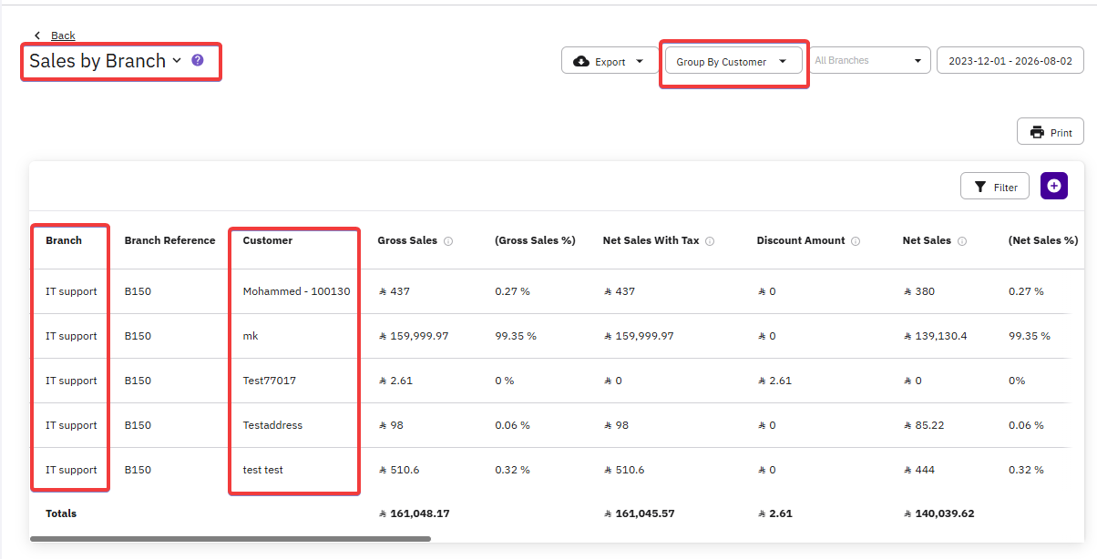Click gross sales 98 in Testaddress row
This screenshot has height=559, width=1097.
coord(391,425)
